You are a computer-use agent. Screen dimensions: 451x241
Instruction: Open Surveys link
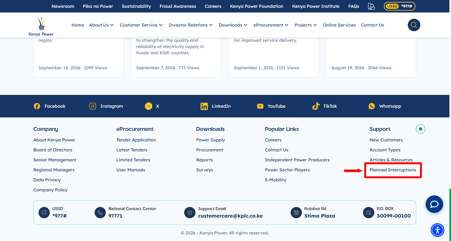coord(205,170)
